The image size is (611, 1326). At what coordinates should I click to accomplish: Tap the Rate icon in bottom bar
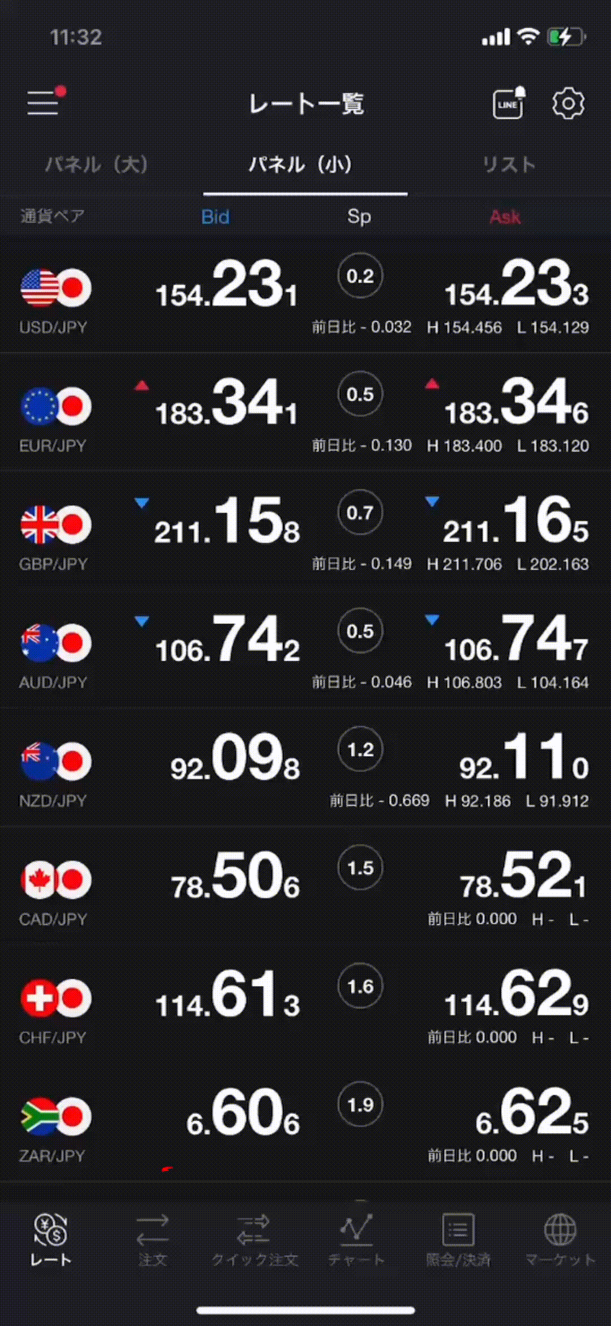click(51, 1239)
